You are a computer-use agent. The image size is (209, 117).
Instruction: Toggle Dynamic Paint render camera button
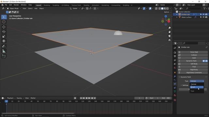click(x=206, y=61)
